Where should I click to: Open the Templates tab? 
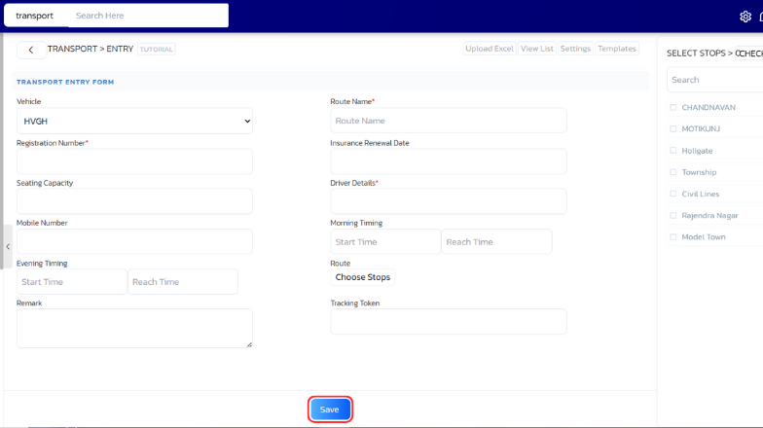616,49
